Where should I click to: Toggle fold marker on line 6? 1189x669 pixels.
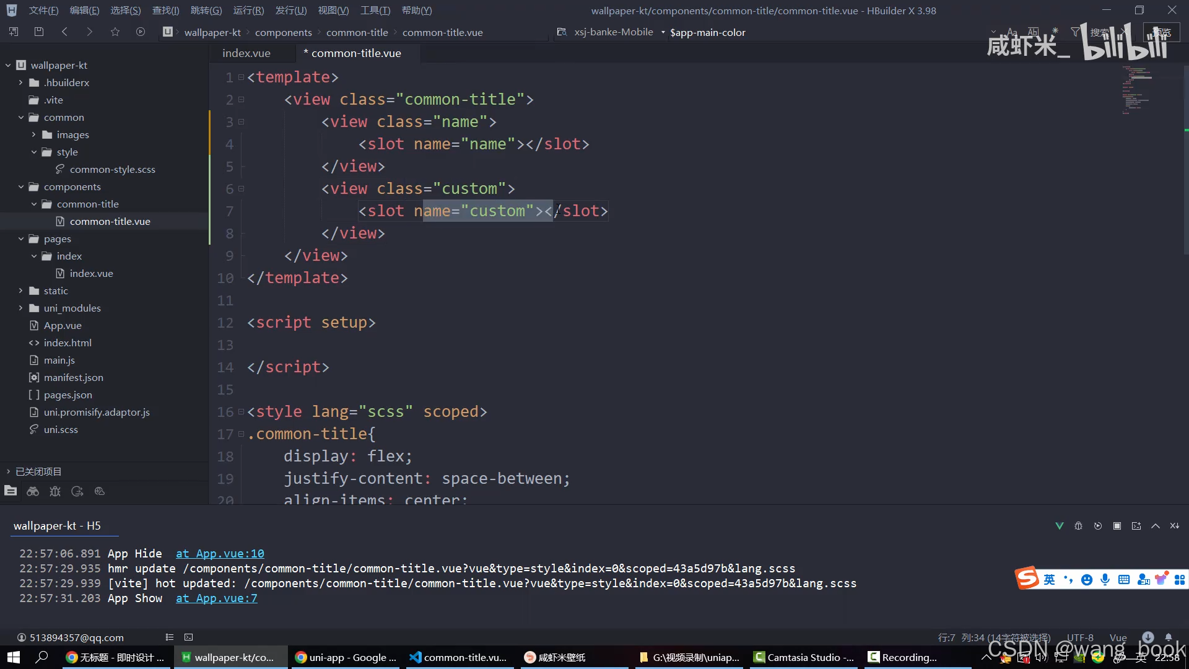[242, 188]
